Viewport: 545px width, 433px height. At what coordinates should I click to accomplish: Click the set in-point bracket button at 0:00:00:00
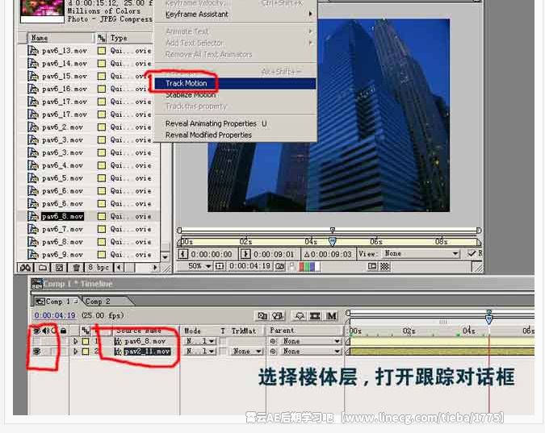(183, 254)
